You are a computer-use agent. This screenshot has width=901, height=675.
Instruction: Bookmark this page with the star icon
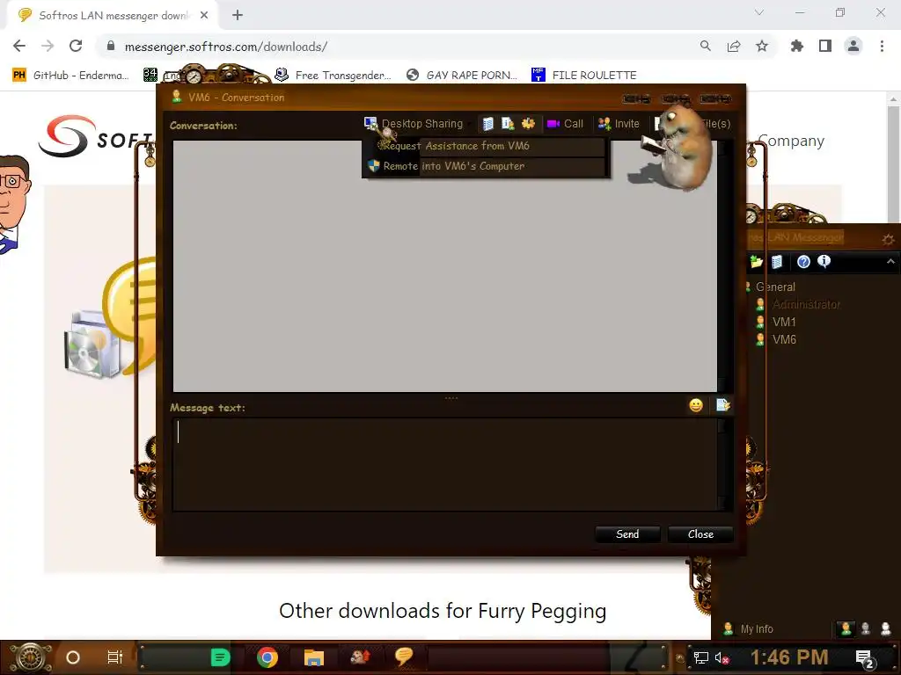coord(762,47)
